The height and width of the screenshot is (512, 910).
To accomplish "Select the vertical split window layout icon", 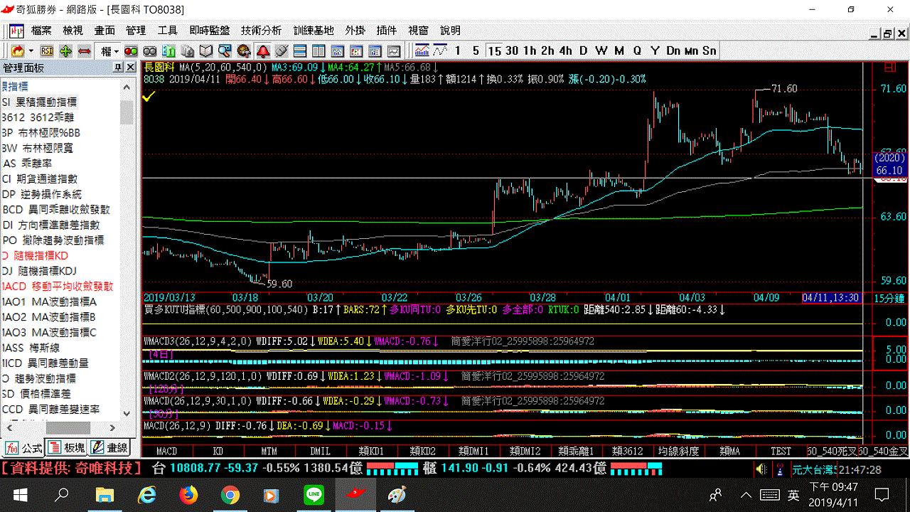I will [x=318, y=50].
